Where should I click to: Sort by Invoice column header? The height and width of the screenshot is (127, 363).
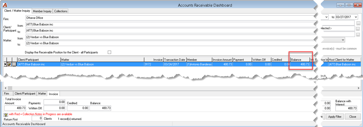point(154,60)
